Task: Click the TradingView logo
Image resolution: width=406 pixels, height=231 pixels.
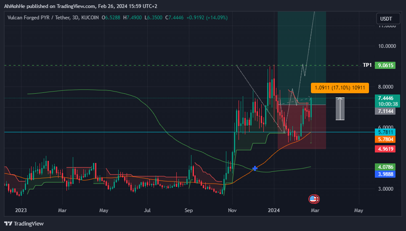Action: point(24,224)
